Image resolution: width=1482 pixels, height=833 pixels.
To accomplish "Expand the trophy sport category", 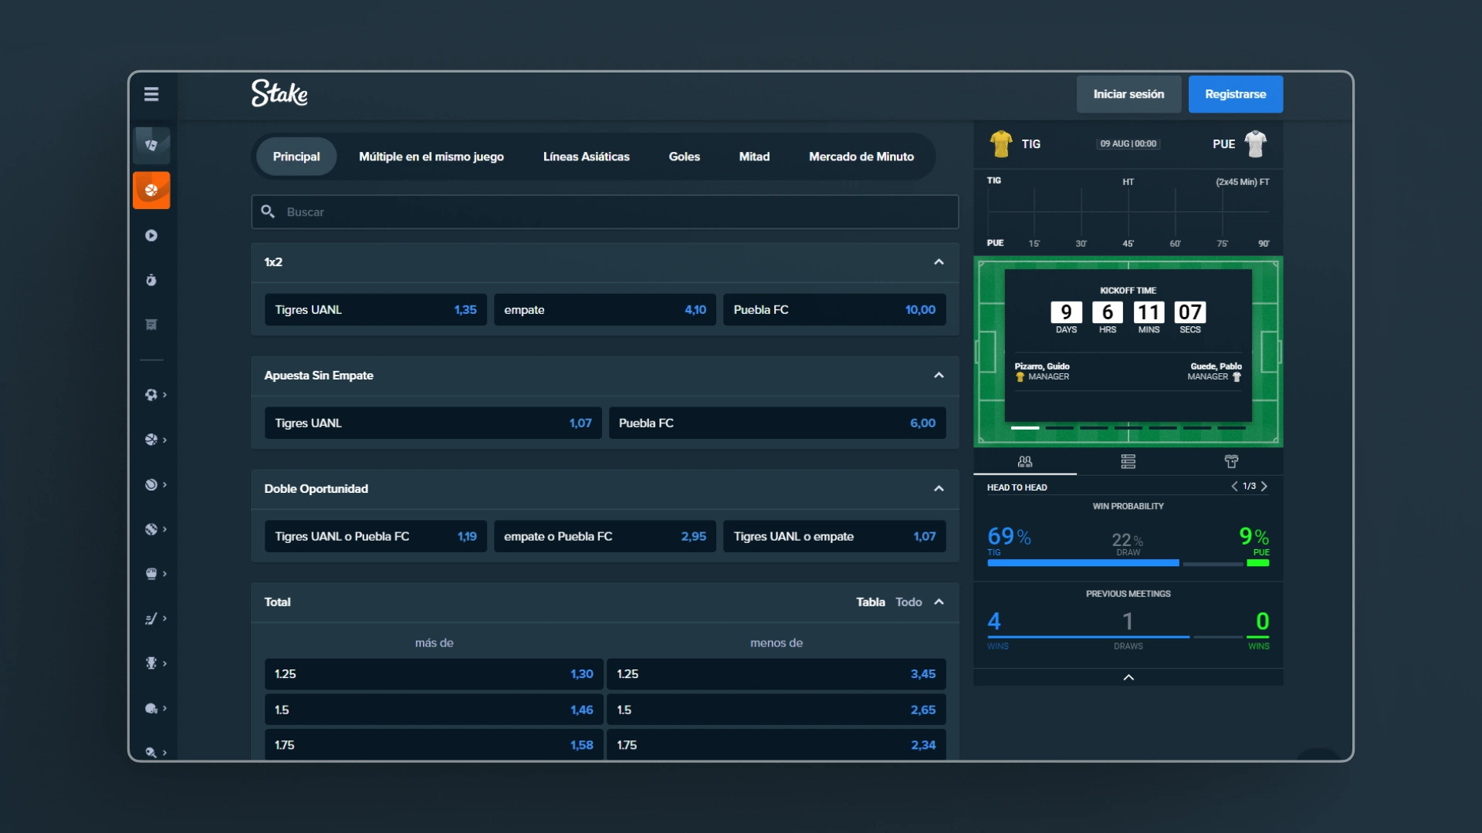I will coord(155,663).
